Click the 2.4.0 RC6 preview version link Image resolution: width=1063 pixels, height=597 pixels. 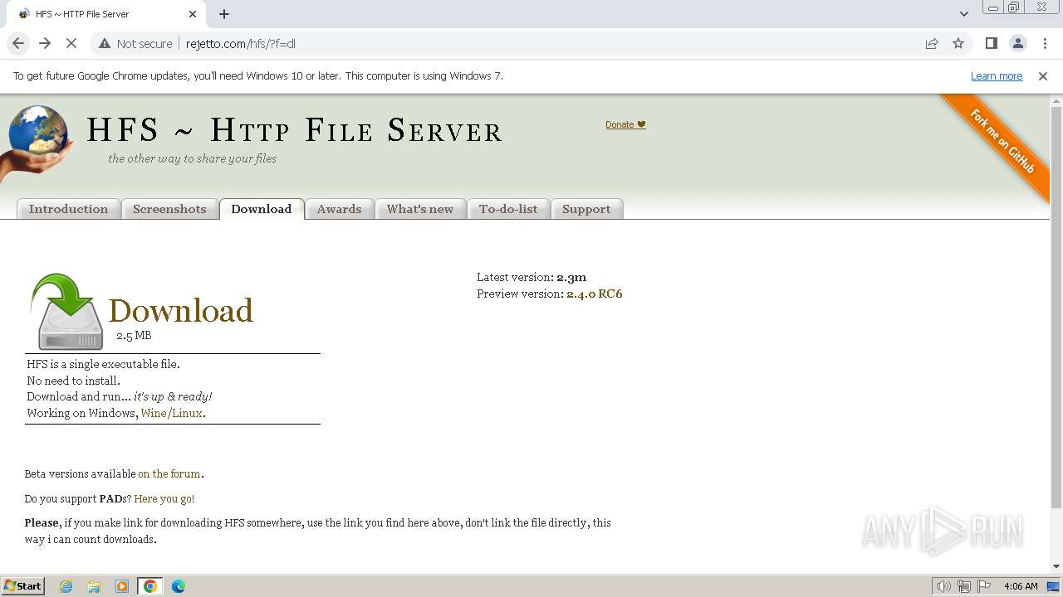click(595, 294)
